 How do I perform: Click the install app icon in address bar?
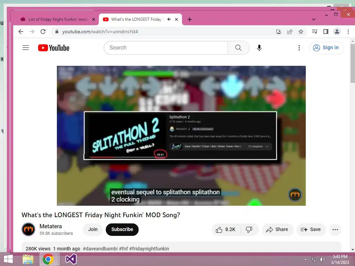point(279,32)
